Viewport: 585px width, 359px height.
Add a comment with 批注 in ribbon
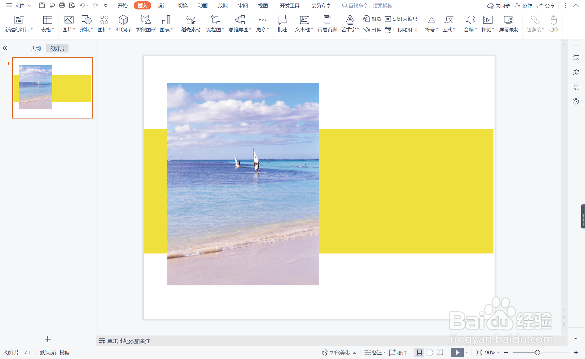tap(282, 24)
